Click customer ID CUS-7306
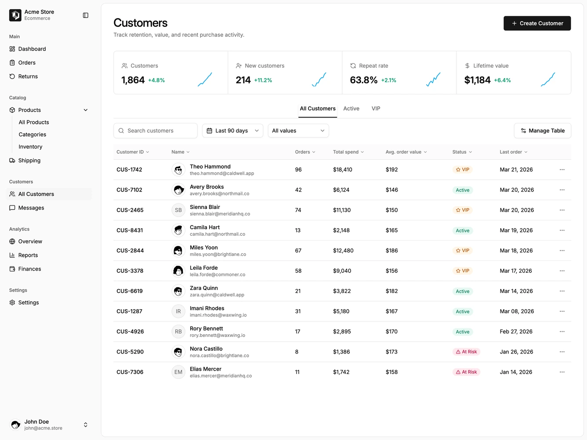 (x=130, y=372)
